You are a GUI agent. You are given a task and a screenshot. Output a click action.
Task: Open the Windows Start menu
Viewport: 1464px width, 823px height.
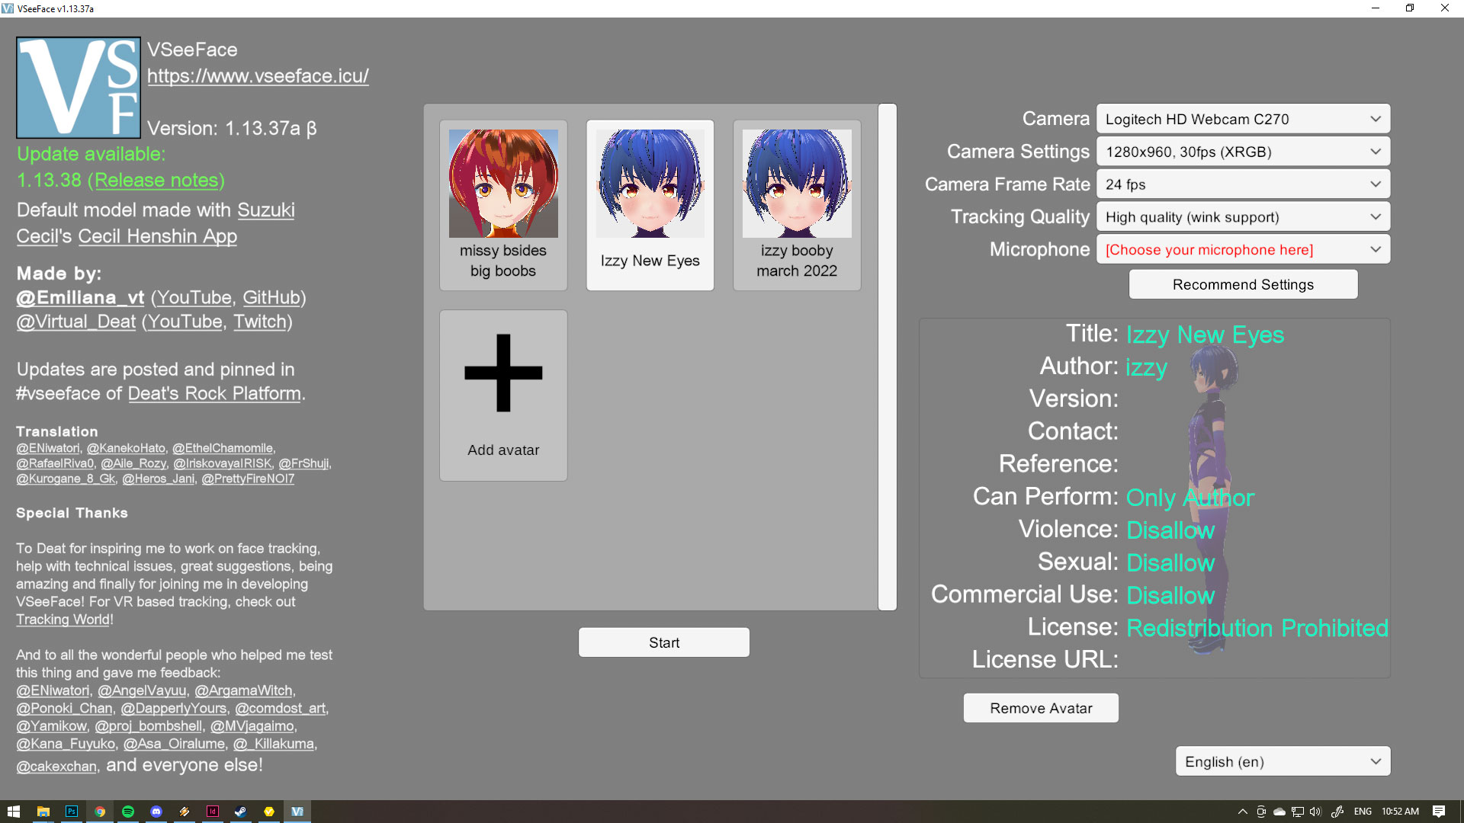pyautogui.click(x=13, y=812)
